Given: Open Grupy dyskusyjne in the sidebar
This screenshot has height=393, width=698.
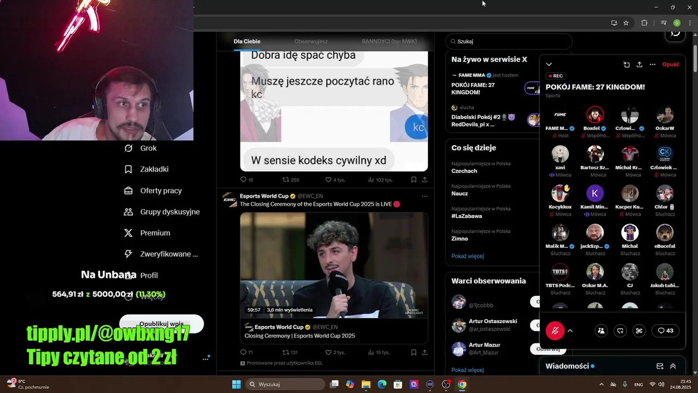Looking at the screenshot, I should (x=162, y=212).
